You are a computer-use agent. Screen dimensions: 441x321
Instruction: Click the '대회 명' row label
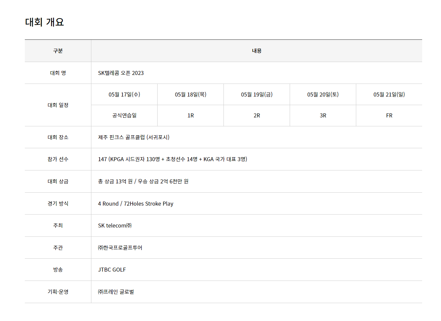58,73
